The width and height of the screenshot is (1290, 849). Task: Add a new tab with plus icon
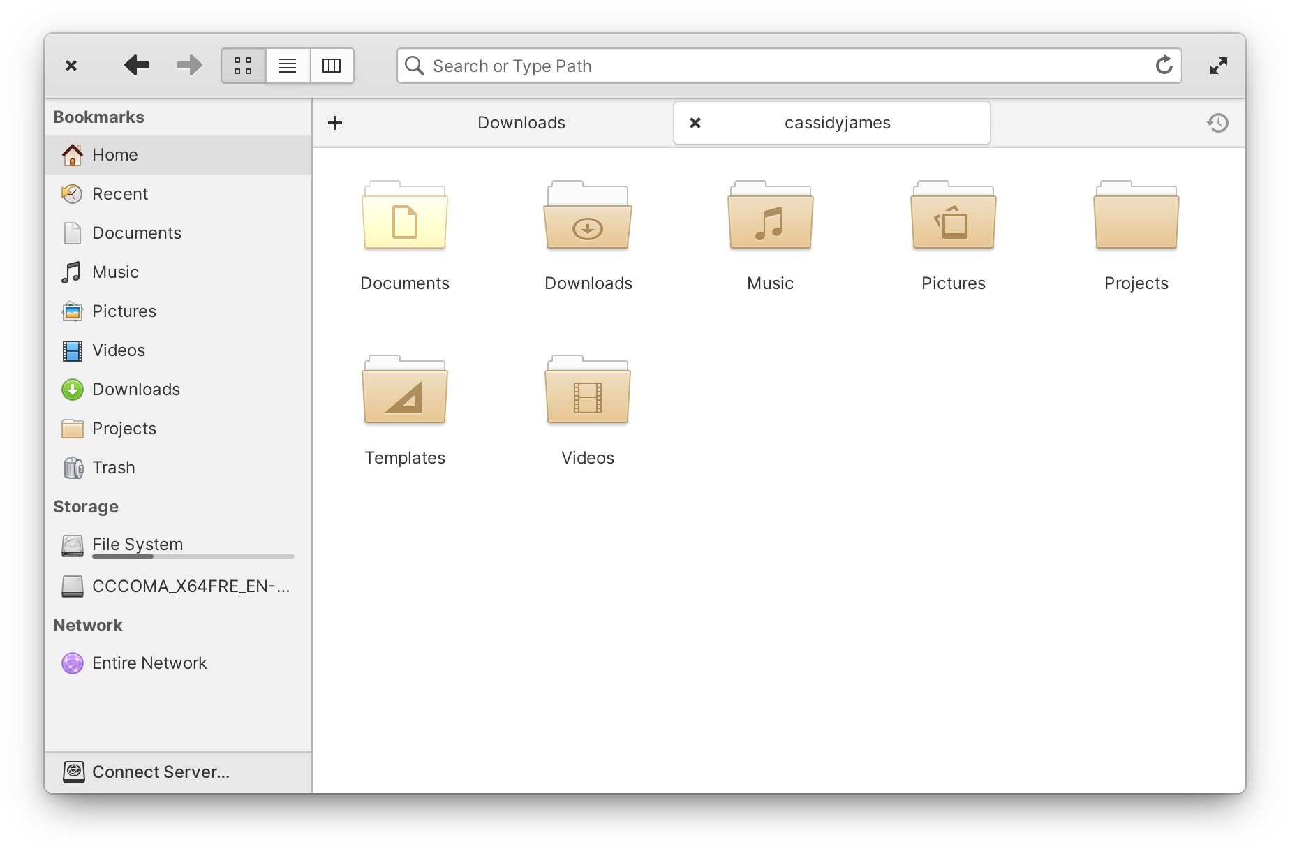click(x=335, y=123)
